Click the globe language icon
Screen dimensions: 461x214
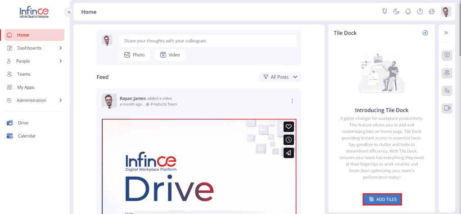[x=432, y=11]
